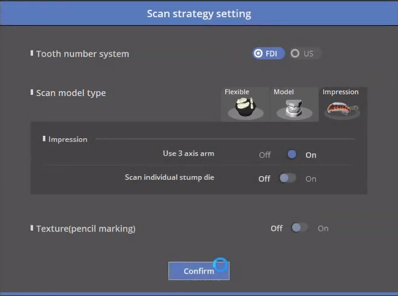398x296 pixels.
Task: Click the Scan individual stump die label
Action: (169, 177)
